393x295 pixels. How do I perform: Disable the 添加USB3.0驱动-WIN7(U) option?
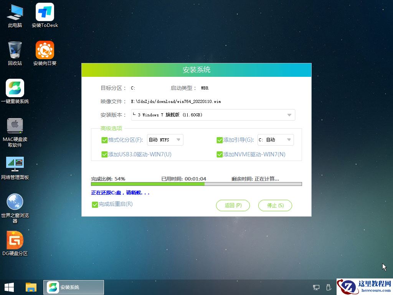pyautogui.click(x=104, y=154)
